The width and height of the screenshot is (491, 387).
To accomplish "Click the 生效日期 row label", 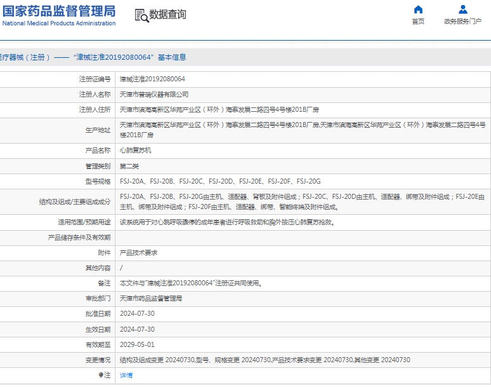I will click(x=98, y=329).
